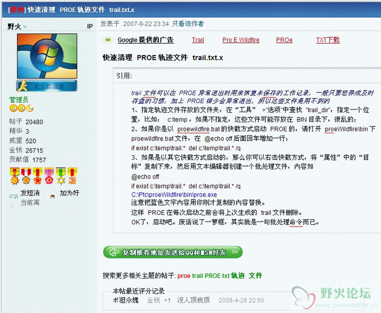This screenshot has width=381, height=313.
Task: Click the add-friend person icon
Action: coord(53,196)
